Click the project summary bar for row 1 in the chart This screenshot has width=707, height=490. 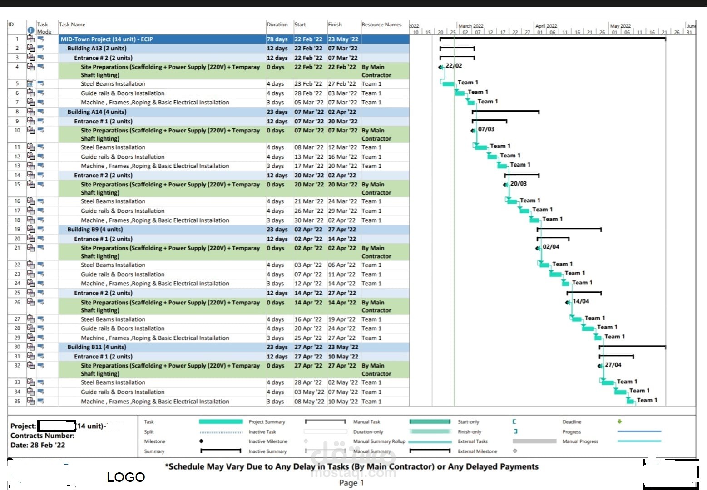(553, 39)
